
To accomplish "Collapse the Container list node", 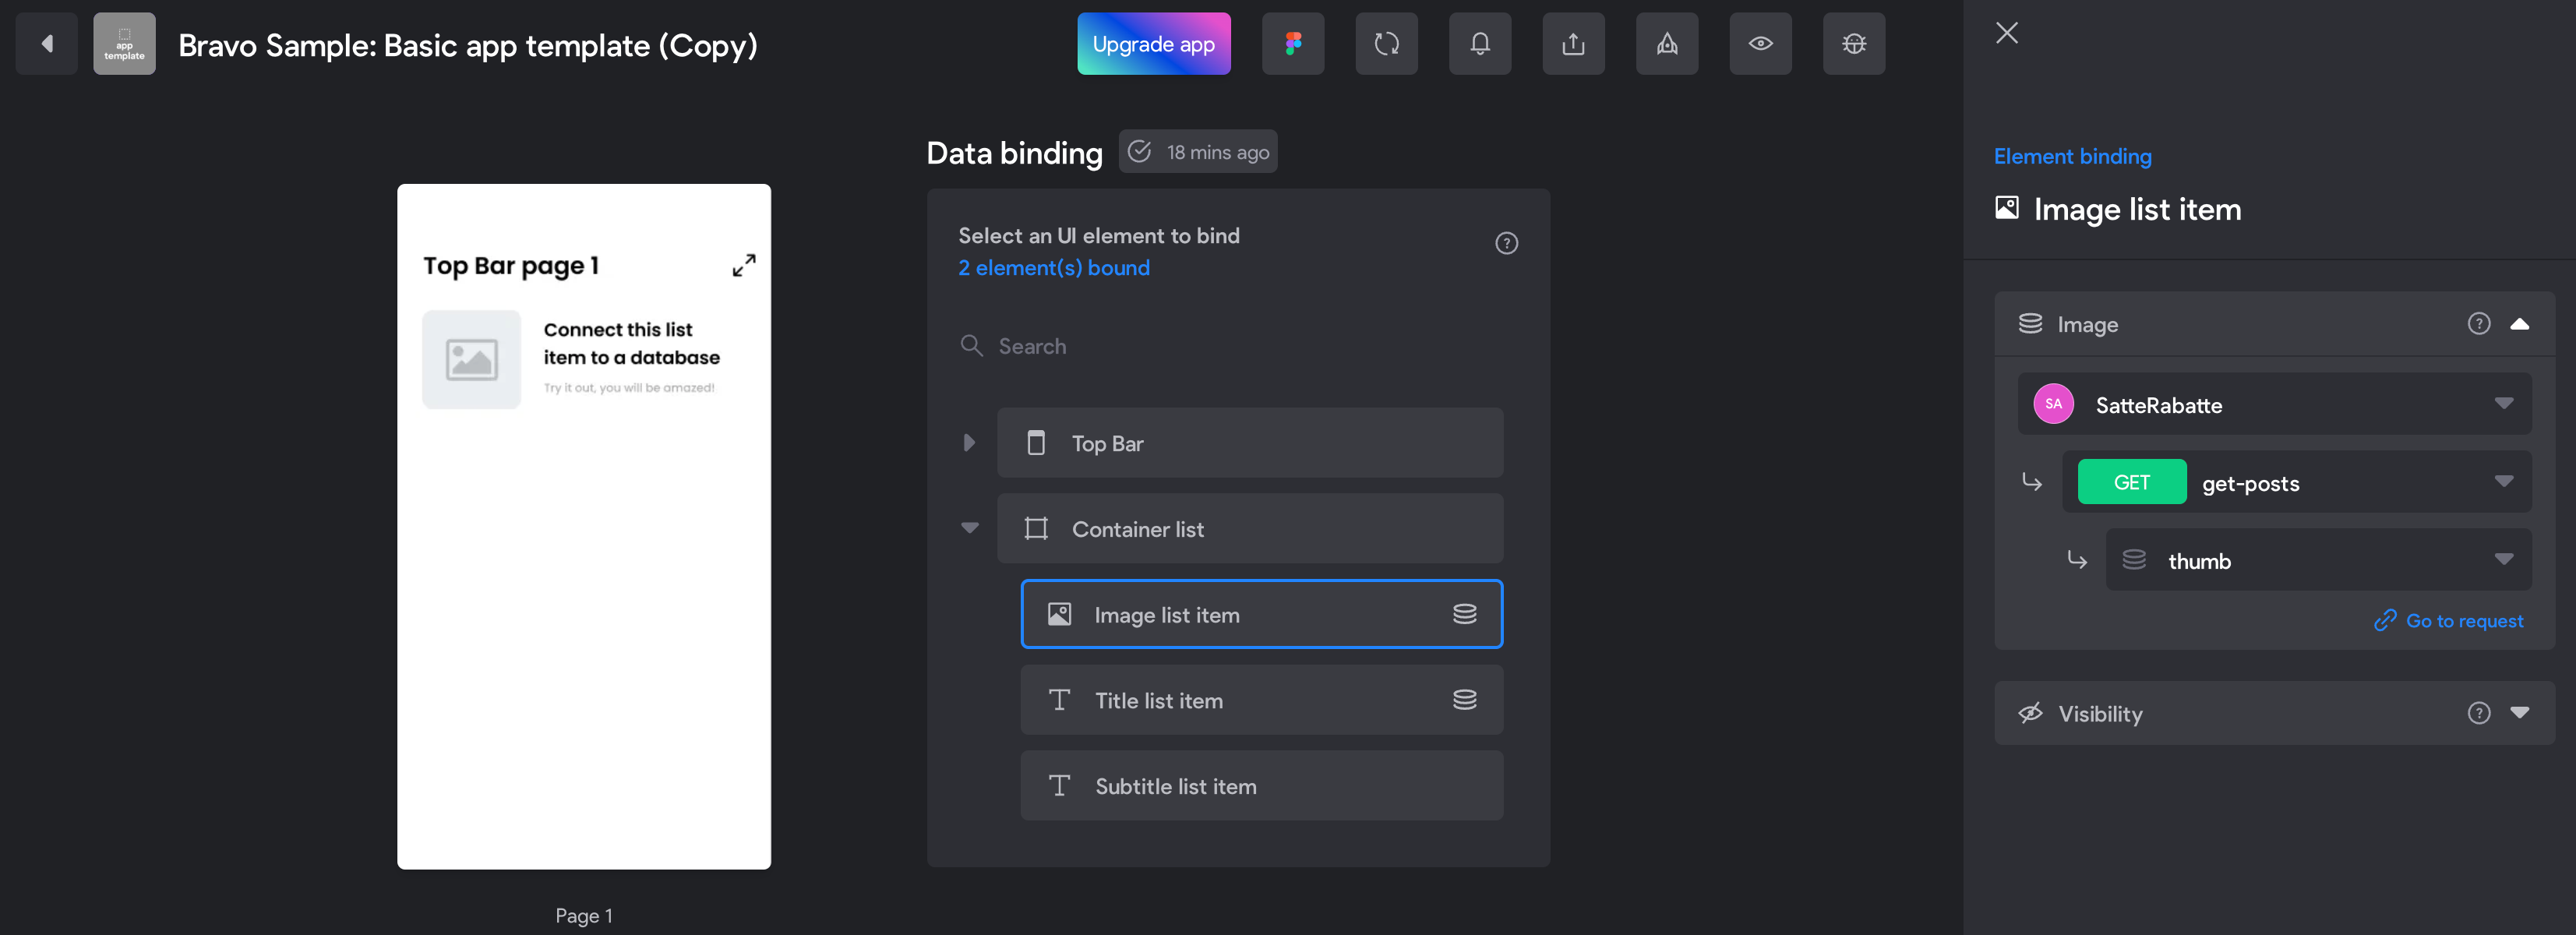I will [x=969, y=528].
